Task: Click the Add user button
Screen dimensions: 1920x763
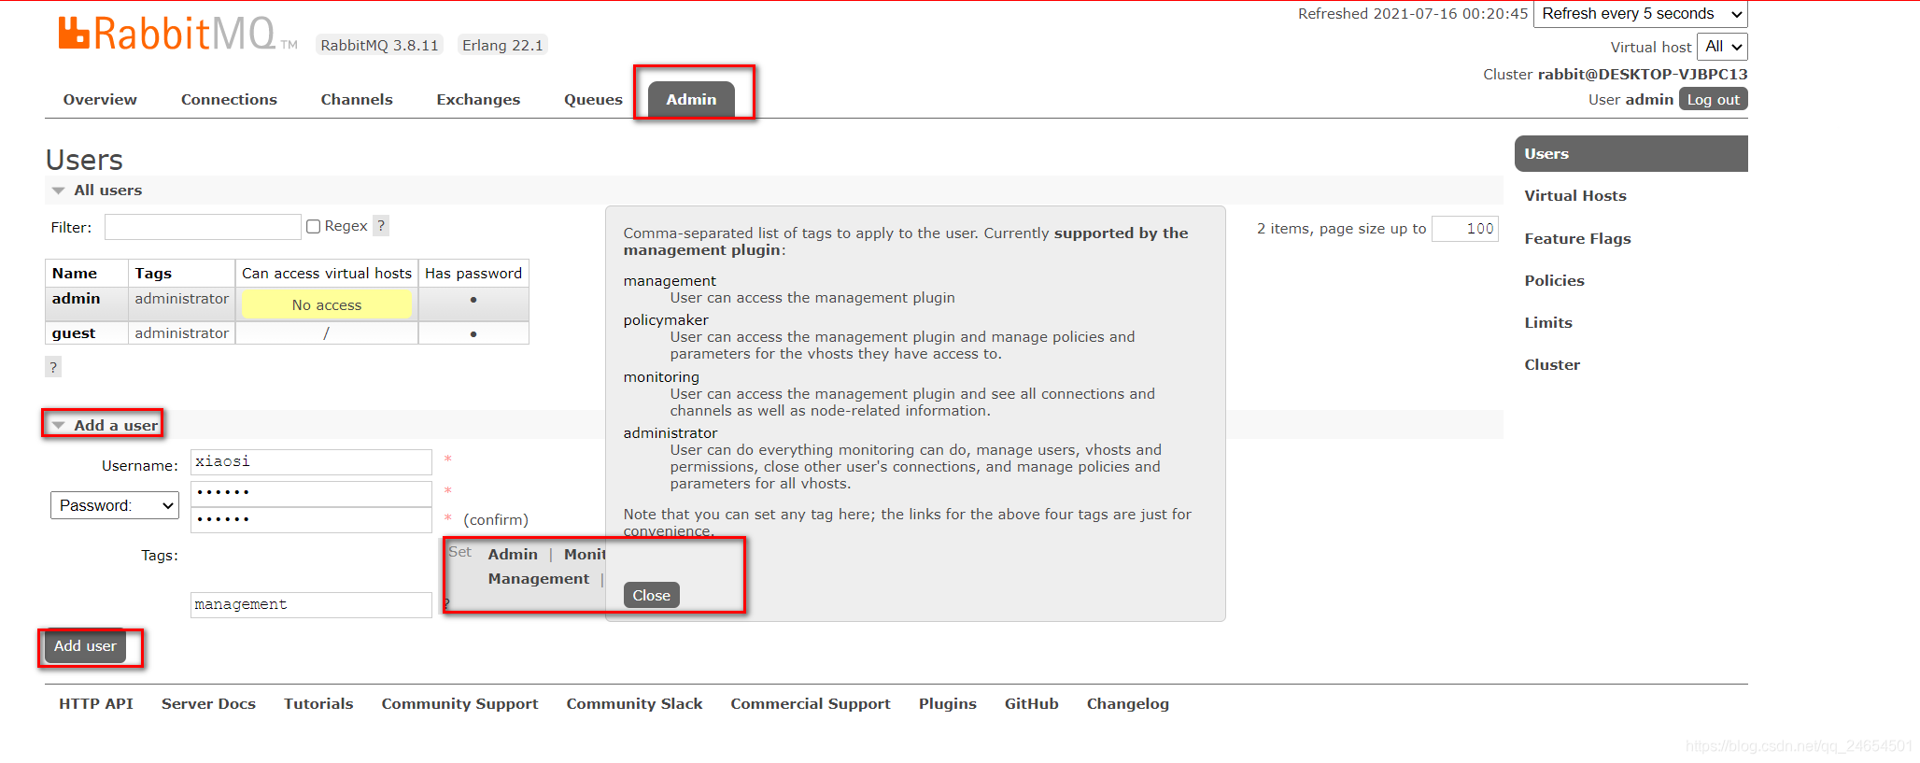Action: click(x=85, y=646)
